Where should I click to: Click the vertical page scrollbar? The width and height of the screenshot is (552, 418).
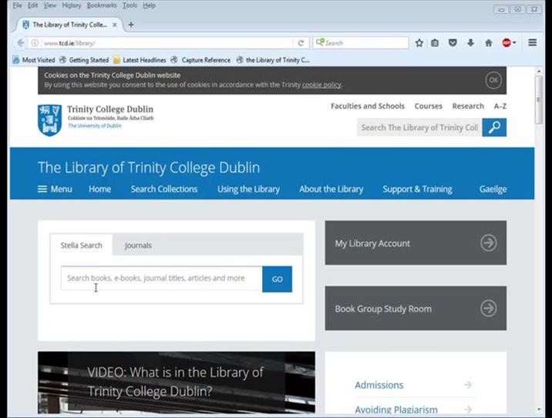(x=538, y=231)
